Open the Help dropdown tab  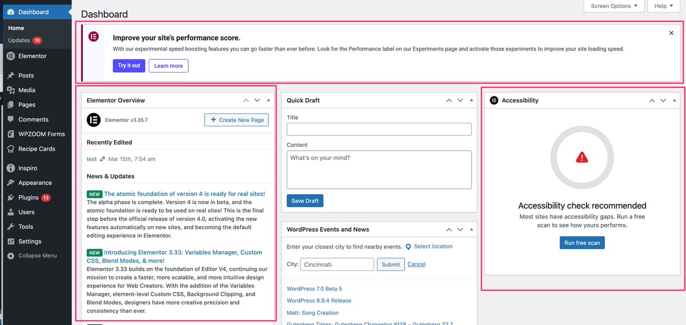[663, 6]
